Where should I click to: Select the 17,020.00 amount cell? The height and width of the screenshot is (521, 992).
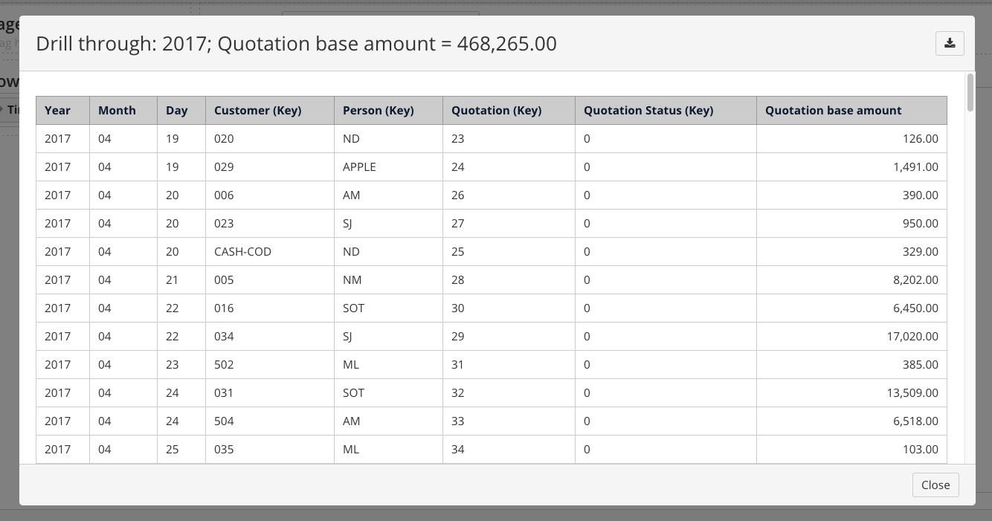(x=912, y=336)
